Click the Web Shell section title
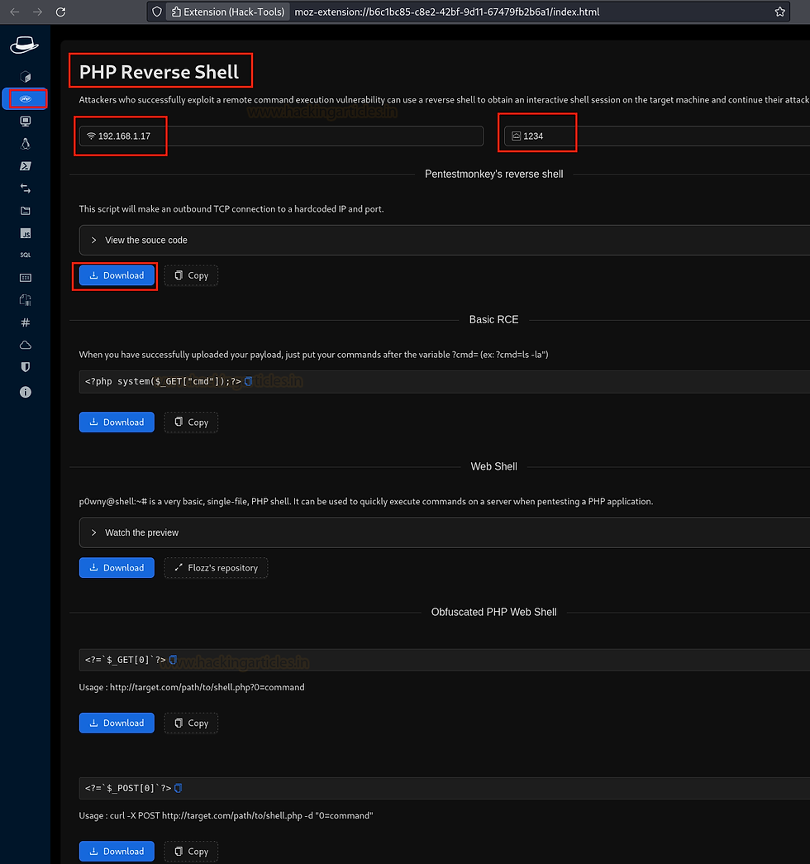 click(x=493, y=466)
